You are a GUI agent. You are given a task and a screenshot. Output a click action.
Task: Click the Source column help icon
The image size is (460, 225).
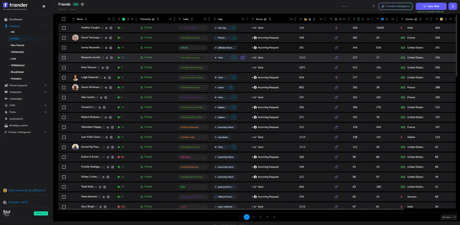(265, 19)
